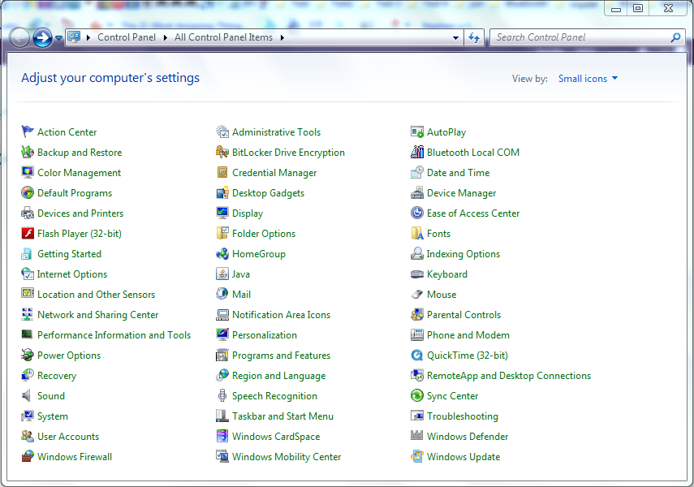Open the AutoPlay icon
Image resolution: width=694 pixels, height=487 pixels.
point(417,131)
